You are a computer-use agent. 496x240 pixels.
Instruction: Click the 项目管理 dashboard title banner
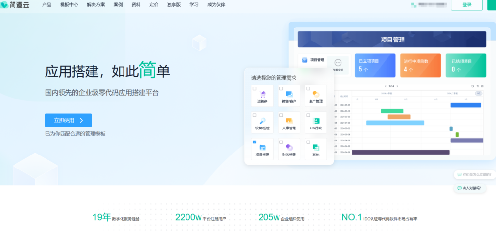(392, 40)
